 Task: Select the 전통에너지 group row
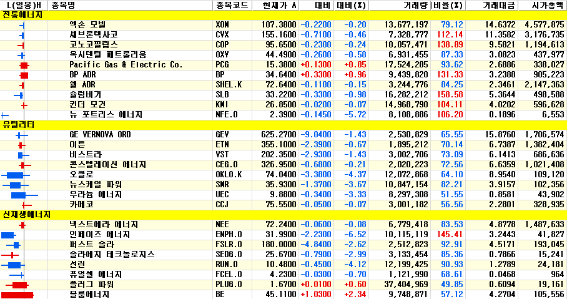coord(283,15)
